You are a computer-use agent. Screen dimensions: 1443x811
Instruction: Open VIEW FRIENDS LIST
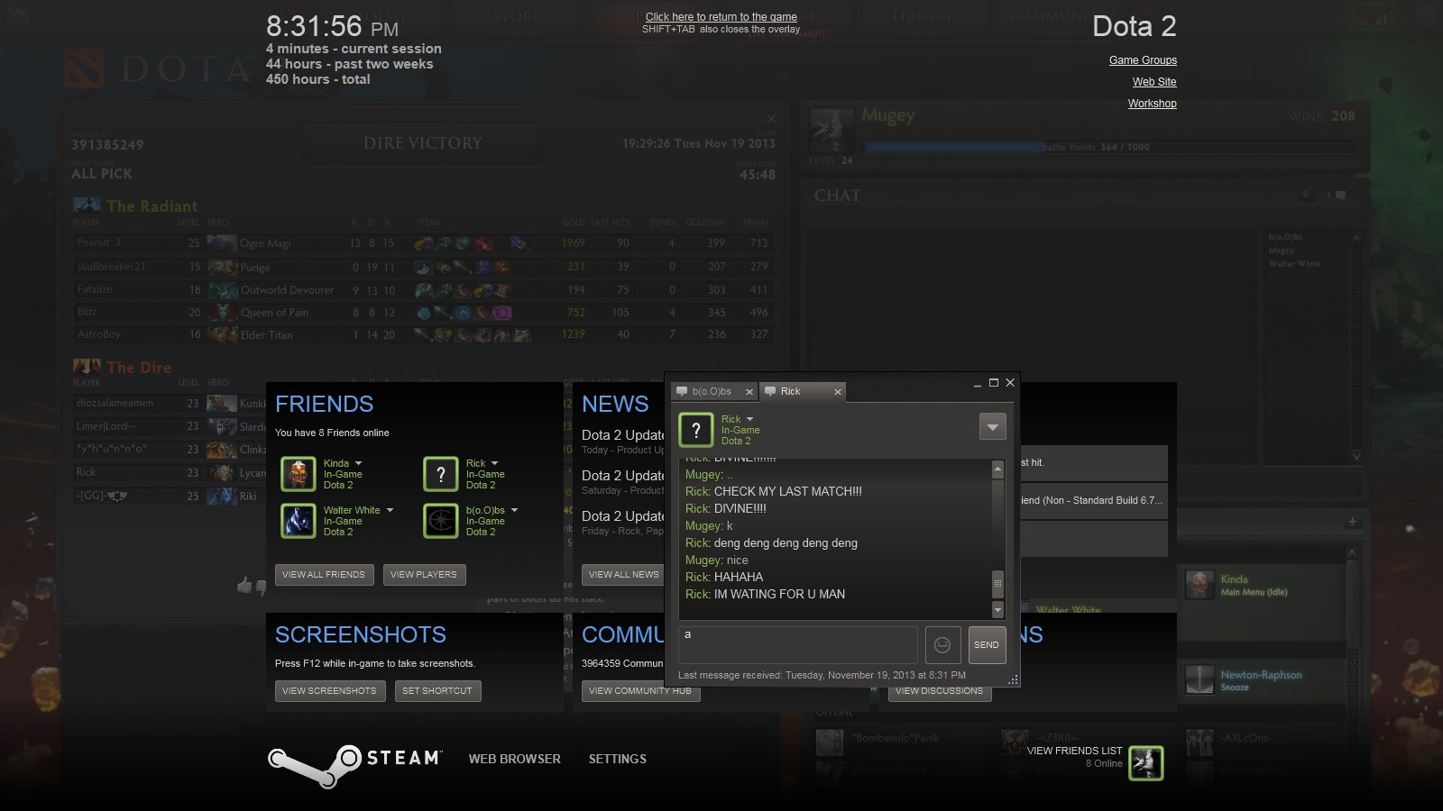[x=1074, y=751]
